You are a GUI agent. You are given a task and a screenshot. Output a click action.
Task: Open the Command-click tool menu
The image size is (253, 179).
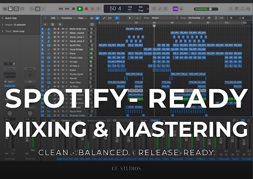(x=138, y=18)
